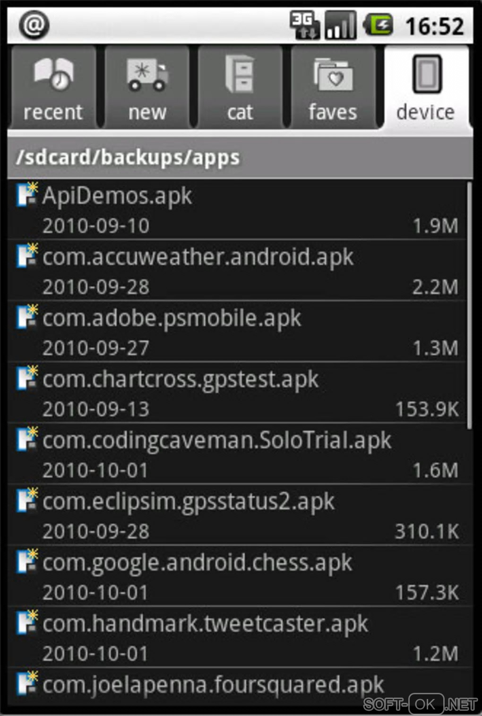Open com.codingcaveman.SoloTrial.apk entry
Image resolution: width=482 pixels, height=716 pixels.
pyautogui.click(x=237, y=454)
